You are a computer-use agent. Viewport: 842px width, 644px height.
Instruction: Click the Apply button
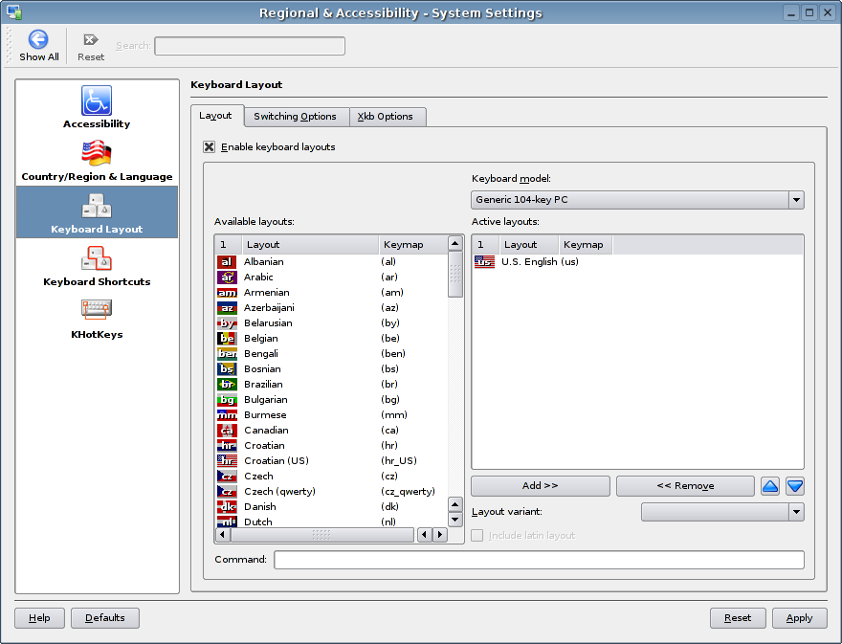(x=799, y=617)
